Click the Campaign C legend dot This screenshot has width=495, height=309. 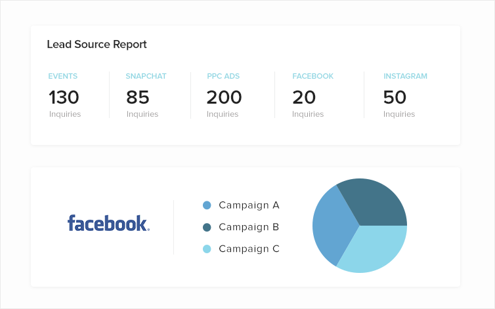coord(207,249)
